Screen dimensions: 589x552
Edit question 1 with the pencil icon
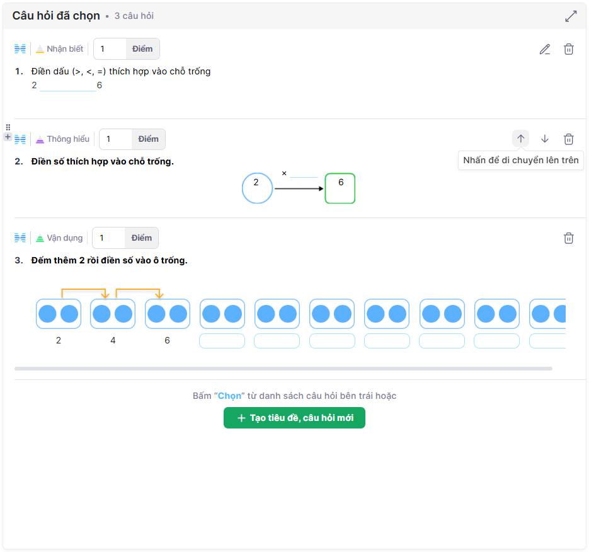[x=545, y=49]
